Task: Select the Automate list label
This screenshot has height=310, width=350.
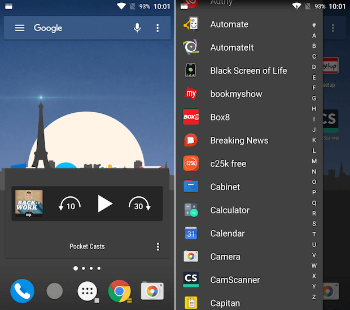Action: (x=229, y=24)
